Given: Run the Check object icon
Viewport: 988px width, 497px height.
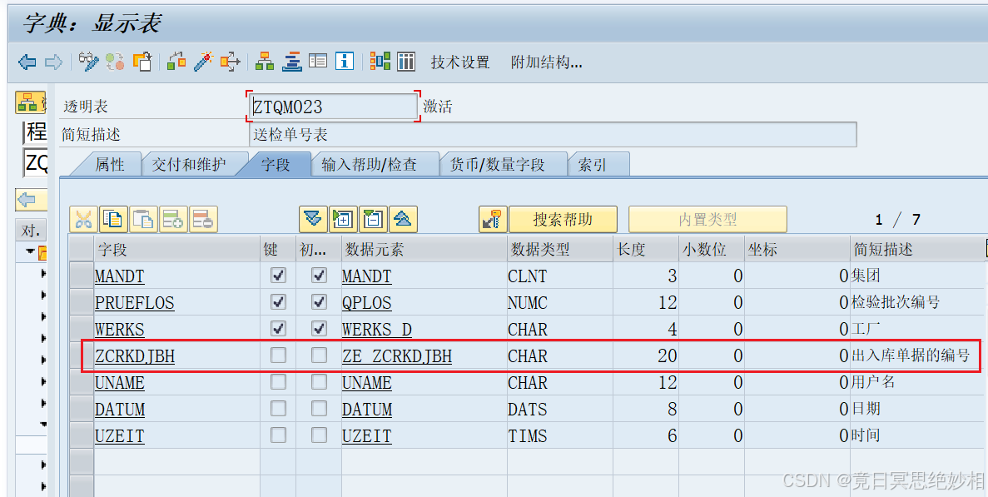Looking at the screenshot, I should coord(176,62).
